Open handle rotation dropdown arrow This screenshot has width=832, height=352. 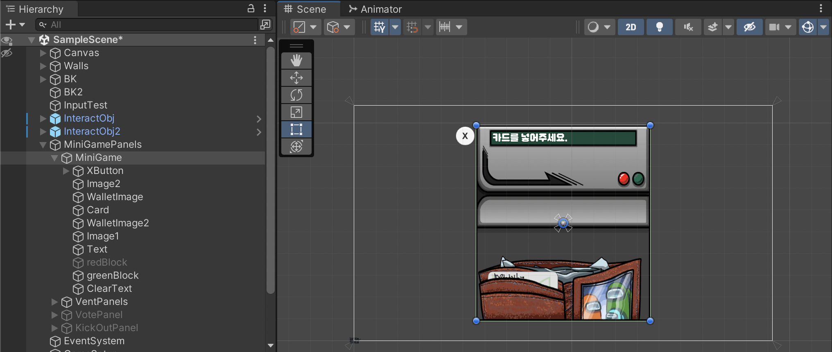pyautogui.click(x=347, y=27)
